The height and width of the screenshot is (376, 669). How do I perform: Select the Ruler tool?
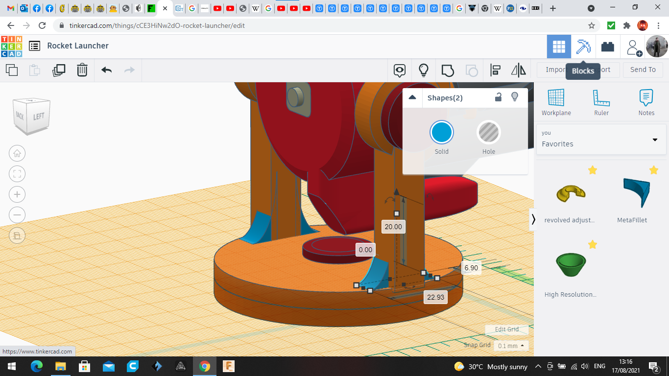[601, 102]
